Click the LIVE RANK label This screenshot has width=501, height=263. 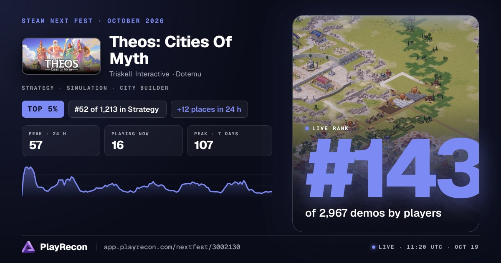(330, 129)
